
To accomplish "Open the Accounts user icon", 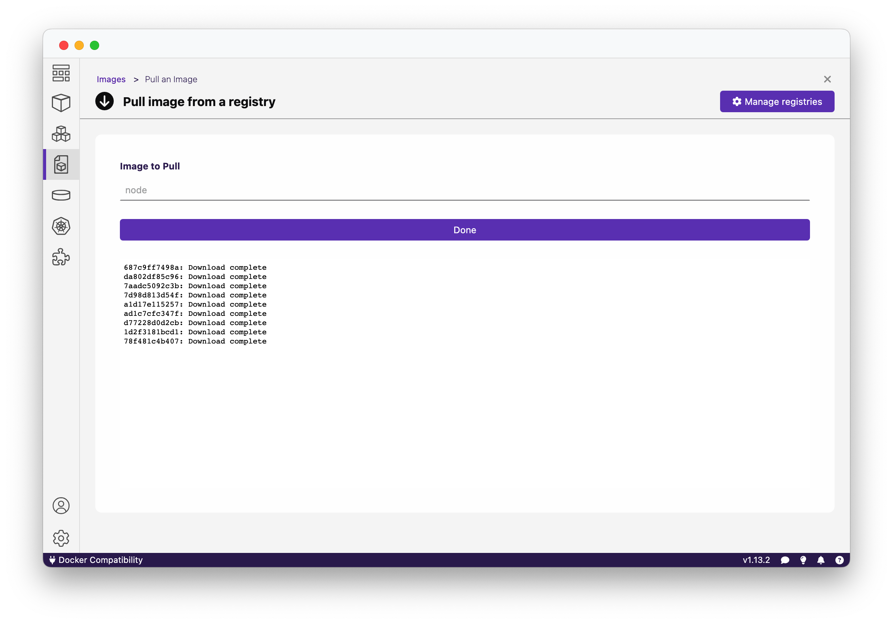I will pos(61,506).
